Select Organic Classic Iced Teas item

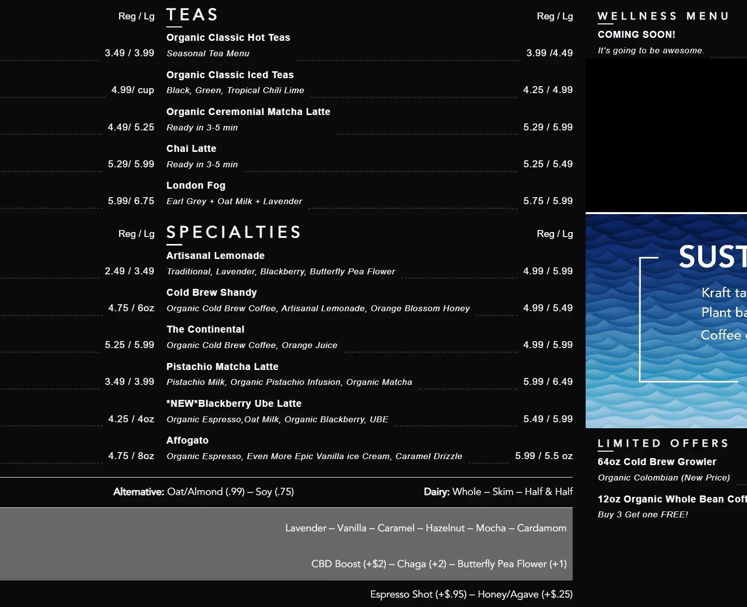[x=230, y=75]
